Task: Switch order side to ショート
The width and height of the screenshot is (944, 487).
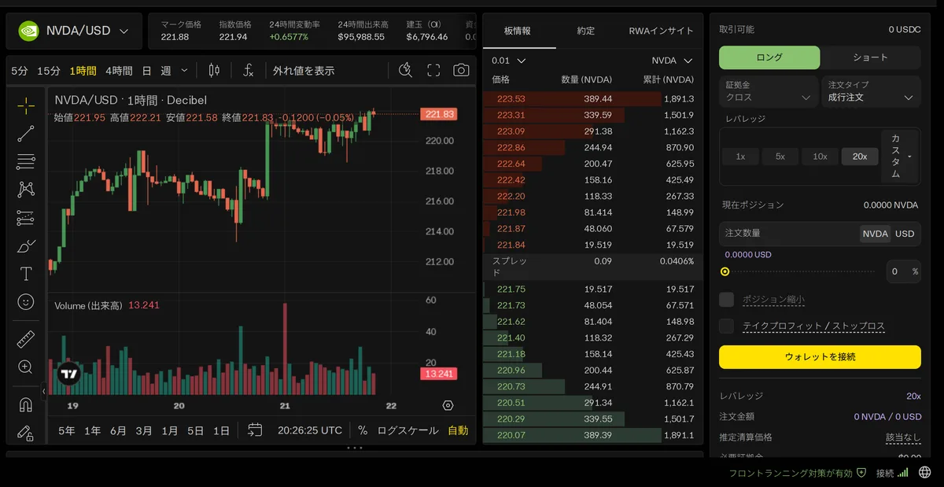Action: (x=870, y=57)
